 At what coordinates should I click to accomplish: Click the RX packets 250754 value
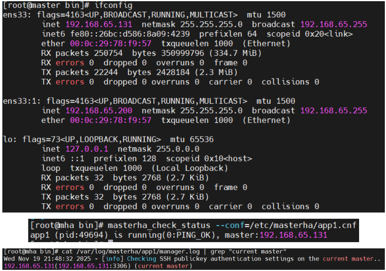click(108, 53)
